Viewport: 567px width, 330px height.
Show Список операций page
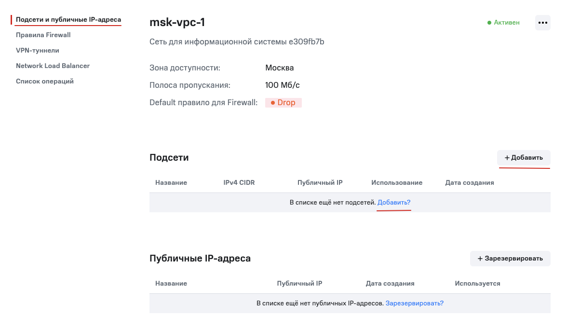45,82
